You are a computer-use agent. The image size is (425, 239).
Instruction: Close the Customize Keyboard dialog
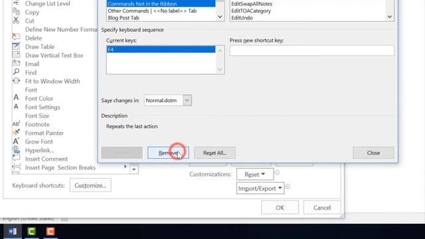tap(373, 153)
